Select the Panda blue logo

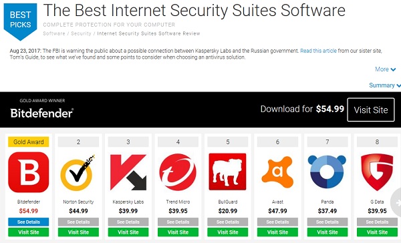[x=327, y=172]
